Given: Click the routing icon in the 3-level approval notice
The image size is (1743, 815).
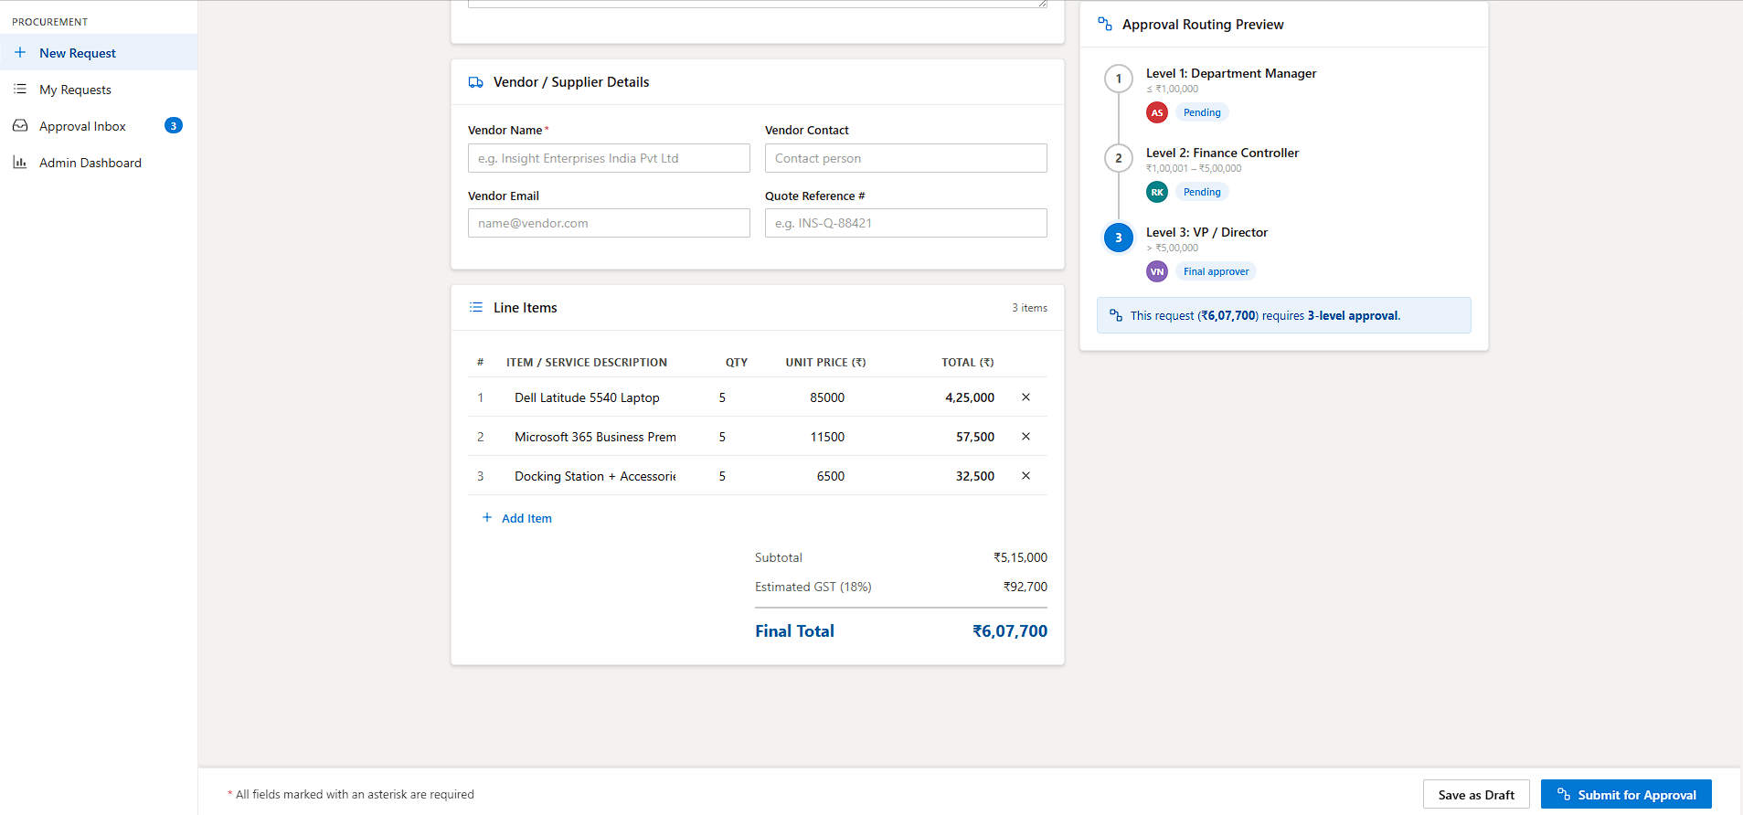Looking at the screenshot, I should click(1116, 315).
